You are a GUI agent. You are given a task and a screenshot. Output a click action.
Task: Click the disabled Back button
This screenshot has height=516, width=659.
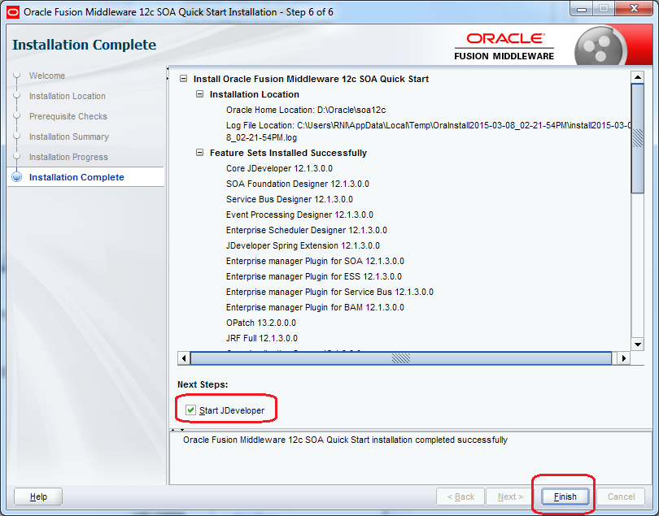click(460, 496)
